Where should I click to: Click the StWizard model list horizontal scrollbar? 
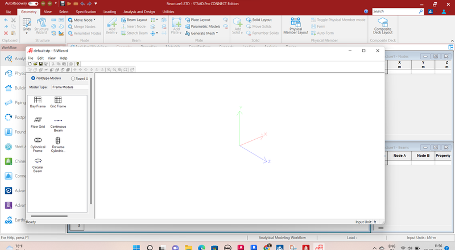tap(49, 216)
